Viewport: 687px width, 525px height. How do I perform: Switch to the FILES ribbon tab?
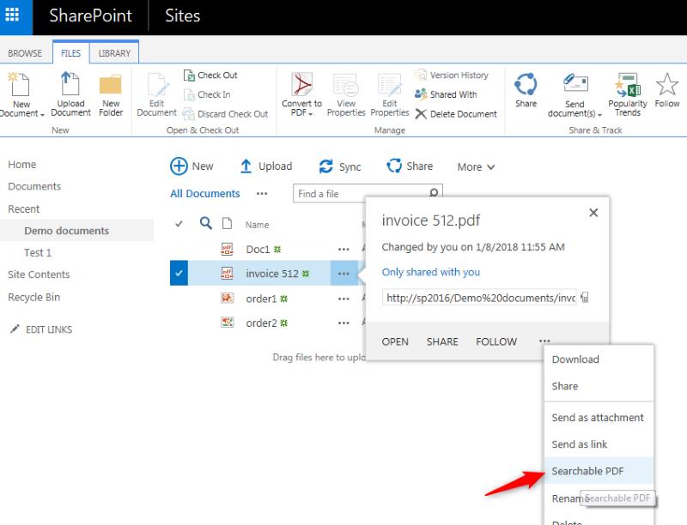click(x=70, y=53)
